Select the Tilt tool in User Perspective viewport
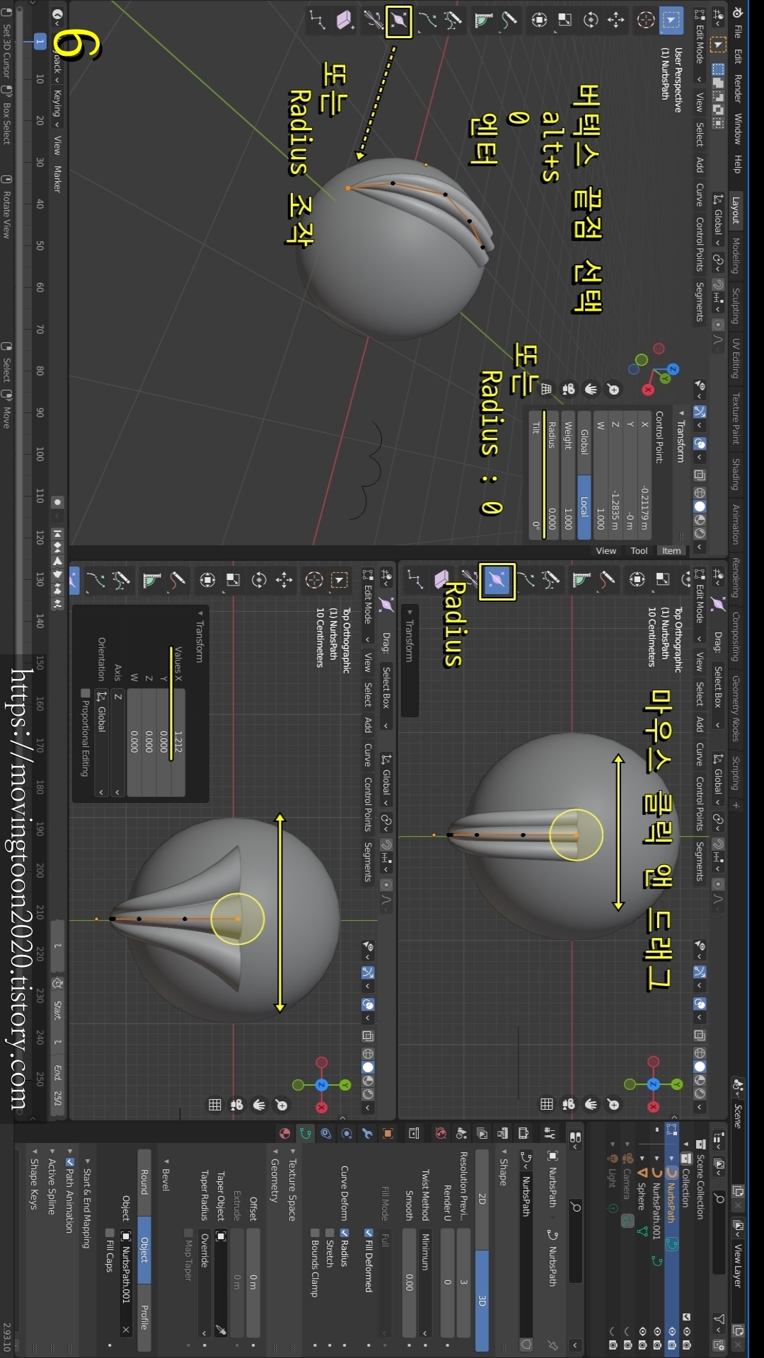 (x=373, y=21)
